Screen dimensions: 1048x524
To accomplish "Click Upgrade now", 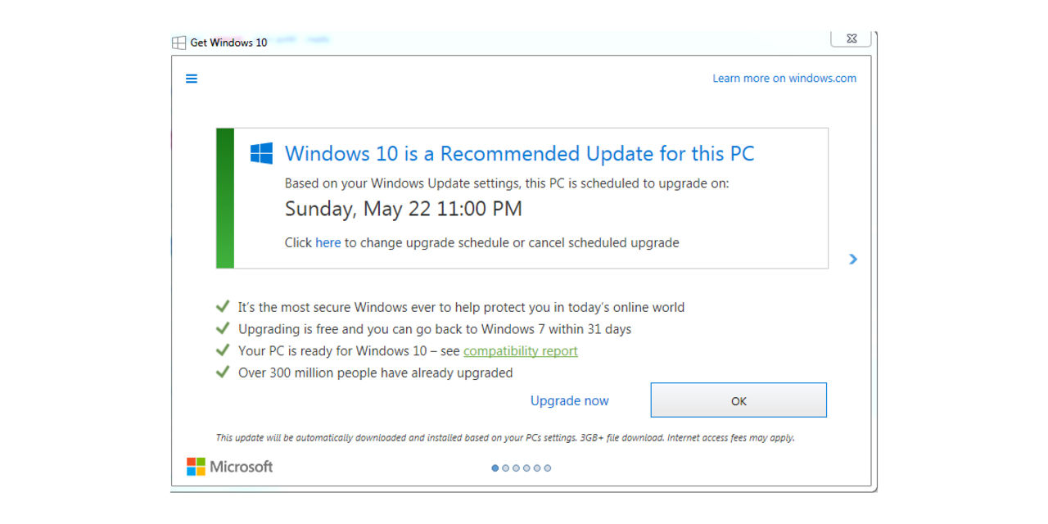I will click(569, 400).
